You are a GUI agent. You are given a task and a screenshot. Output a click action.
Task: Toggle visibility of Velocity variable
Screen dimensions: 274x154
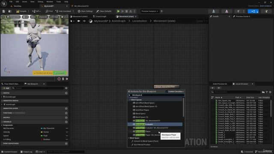click(67, 132)
